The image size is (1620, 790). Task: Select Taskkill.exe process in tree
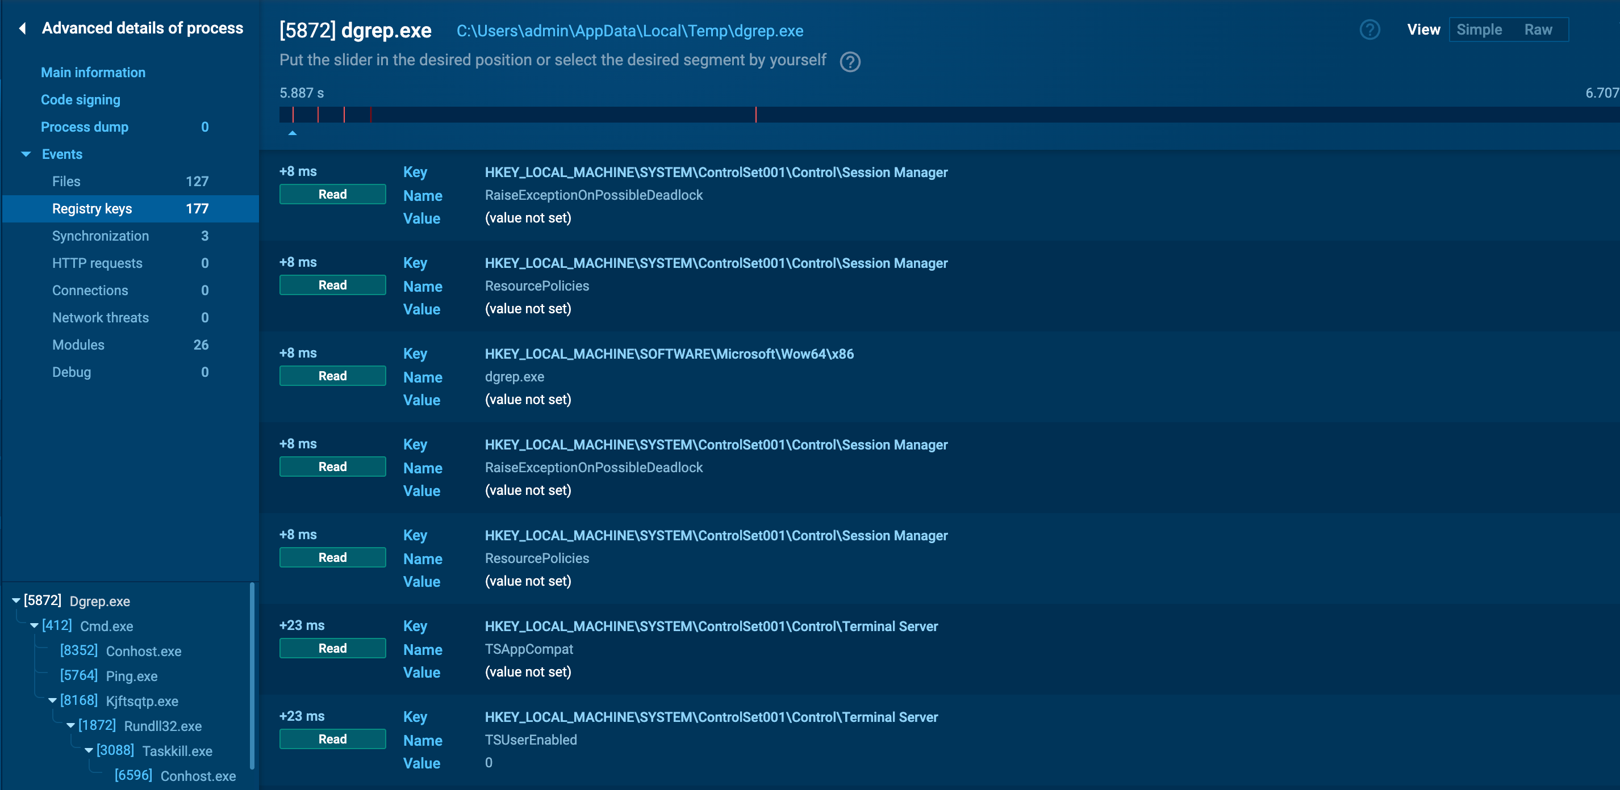click(177, 751)
